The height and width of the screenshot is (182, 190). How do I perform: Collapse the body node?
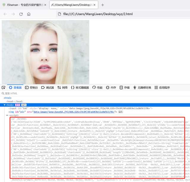tap(4, 105)
